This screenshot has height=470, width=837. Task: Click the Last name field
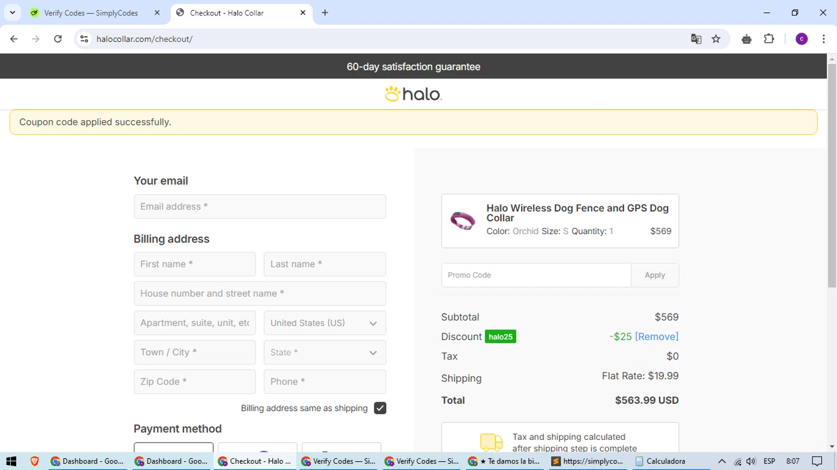coord(325,264)
